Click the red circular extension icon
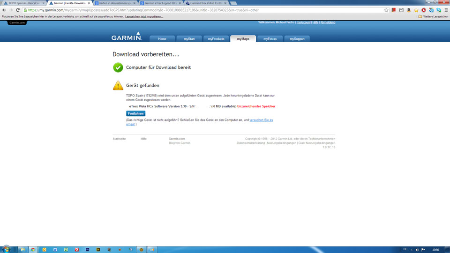This screenshot has width=450, height=253. [x=424, y=10]
